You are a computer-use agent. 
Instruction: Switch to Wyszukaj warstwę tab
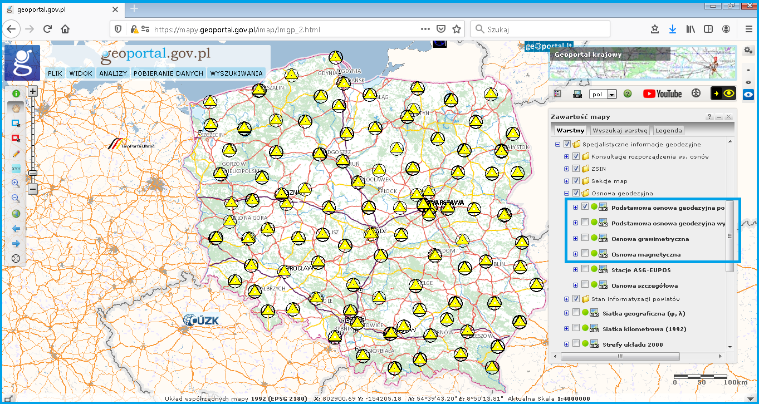(620, 130)
